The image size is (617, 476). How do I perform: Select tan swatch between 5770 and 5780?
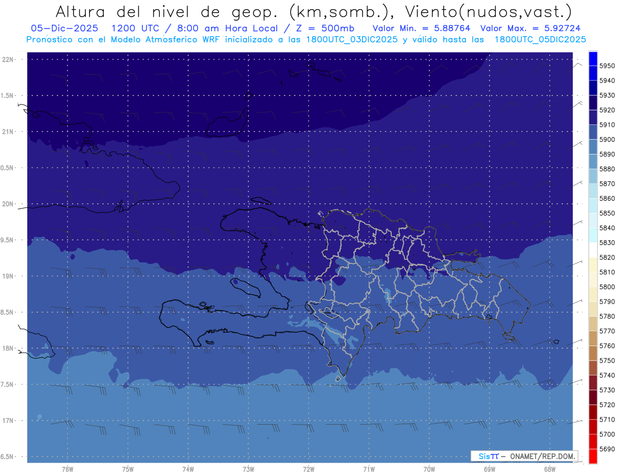pos(592,323)
